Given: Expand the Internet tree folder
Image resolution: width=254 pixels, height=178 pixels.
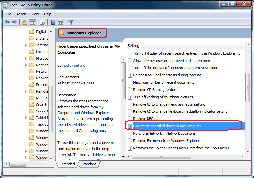Looking at the screenshot, I should tap(26, 45).
